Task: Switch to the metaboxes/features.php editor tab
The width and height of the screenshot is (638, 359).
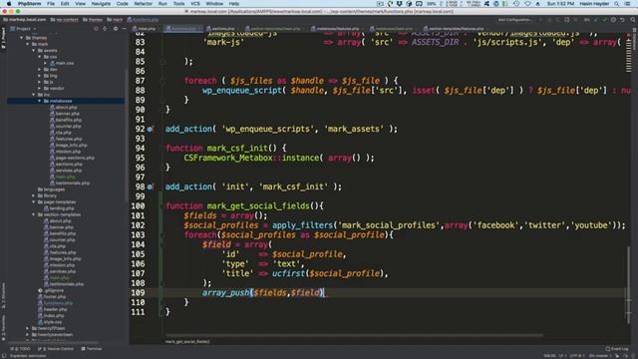Action: coord(335,29)
